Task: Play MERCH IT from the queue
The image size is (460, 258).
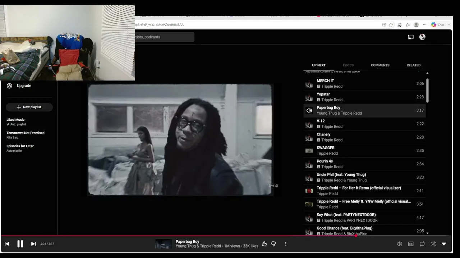Action: click(x=364, y=83)
